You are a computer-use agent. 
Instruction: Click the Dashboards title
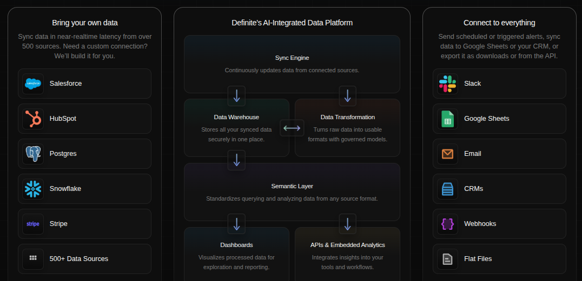[x=236, y=245]
